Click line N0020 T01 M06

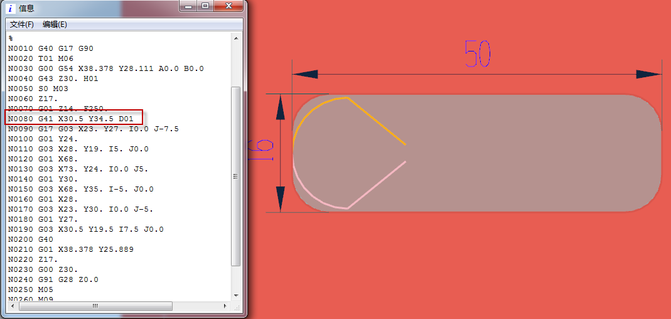pos(41,58)
